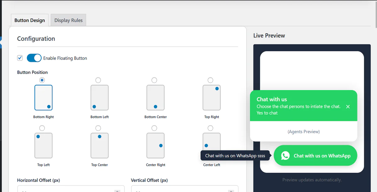Click the Top Right position thumbnail
This screenshot has height=192, width=377.
tap(212, 98)
